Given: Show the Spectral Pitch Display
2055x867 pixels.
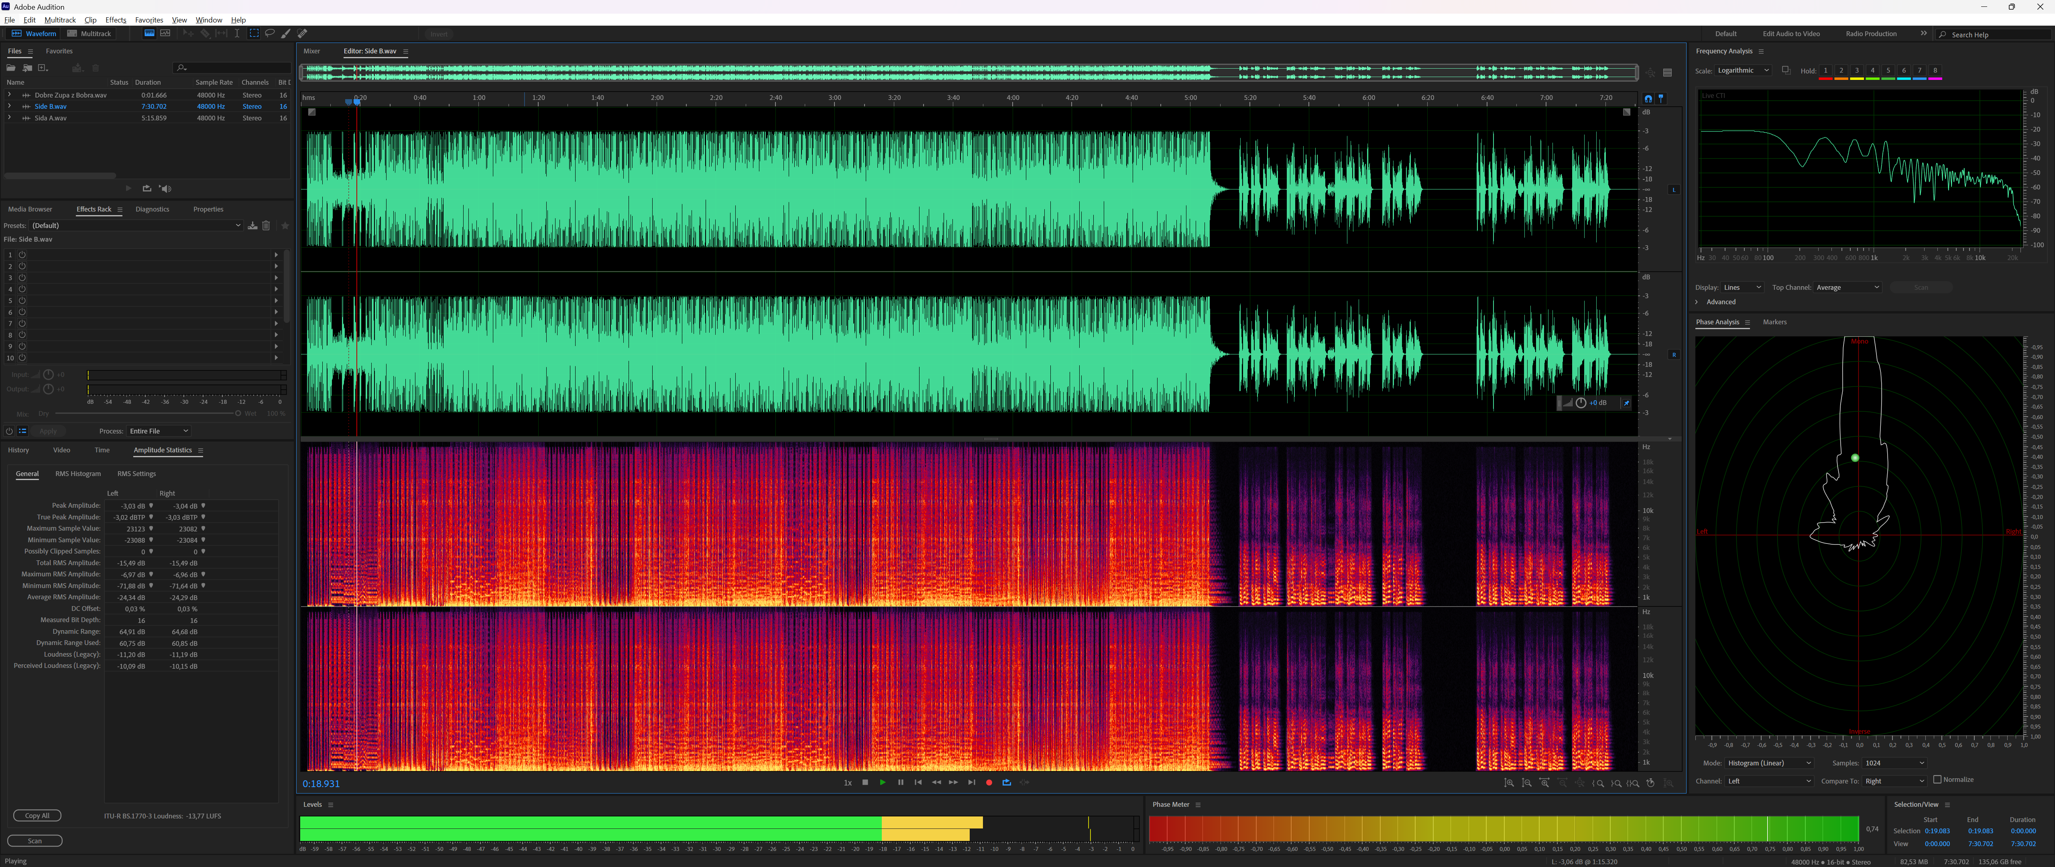Looking at the screenshot, I should point(165,33).
